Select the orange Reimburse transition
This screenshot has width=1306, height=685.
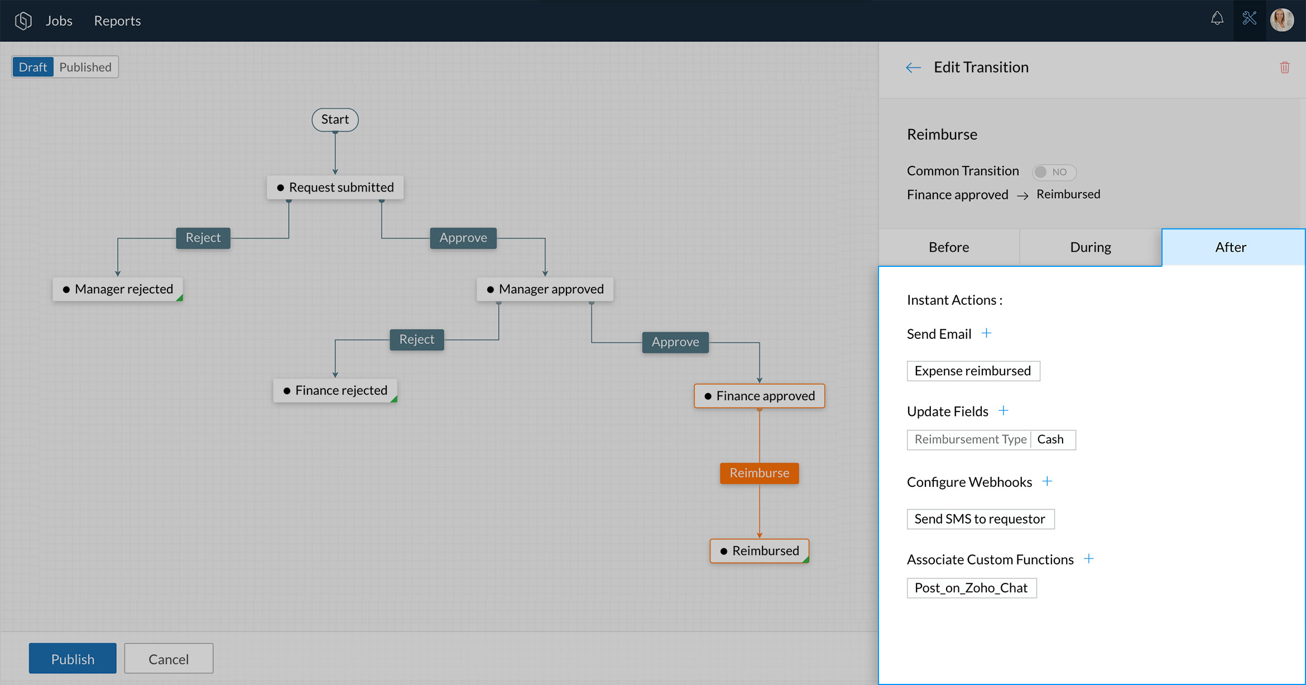click(x=759, y=473)
